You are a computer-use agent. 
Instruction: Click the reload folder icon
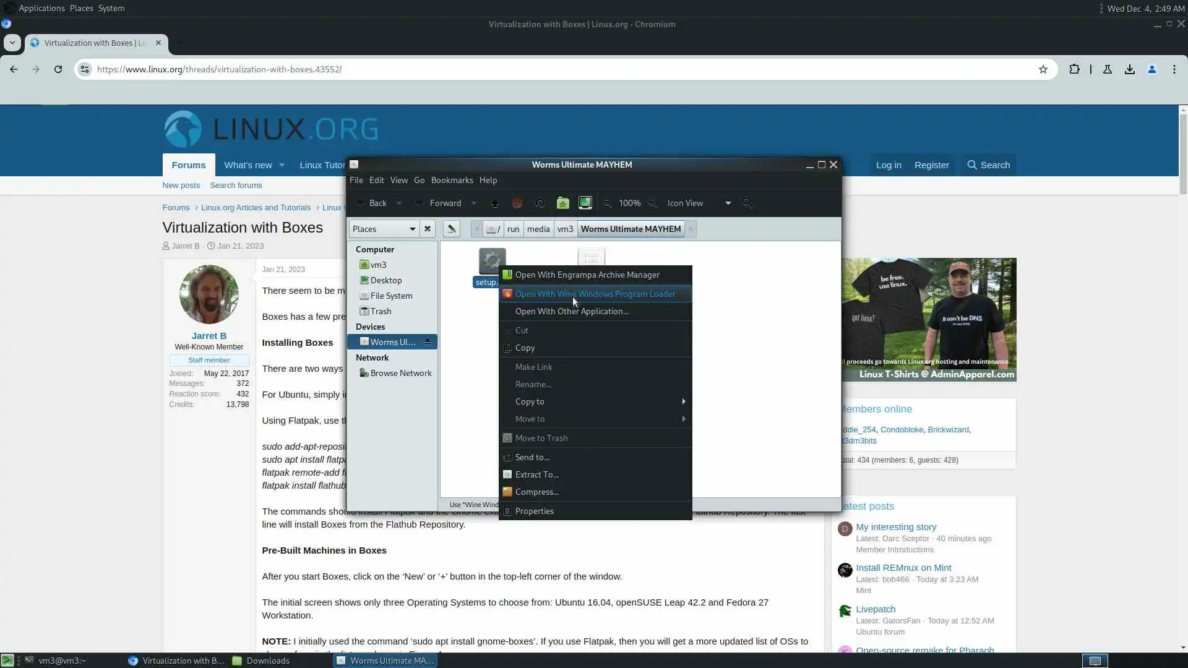(x=540, y=203)
